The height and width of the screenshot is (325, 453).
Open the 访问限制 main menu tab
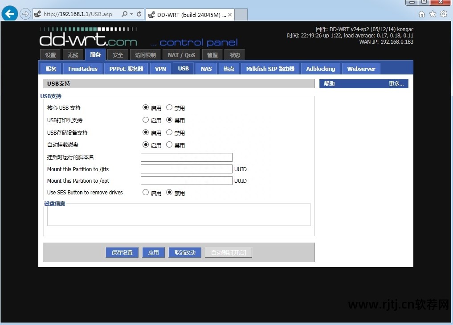(x=145, y=55)
